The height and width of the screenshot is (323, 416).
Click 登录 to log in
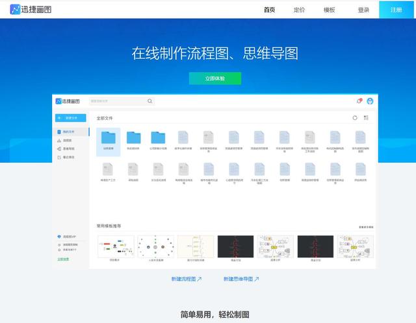(363, 10)
